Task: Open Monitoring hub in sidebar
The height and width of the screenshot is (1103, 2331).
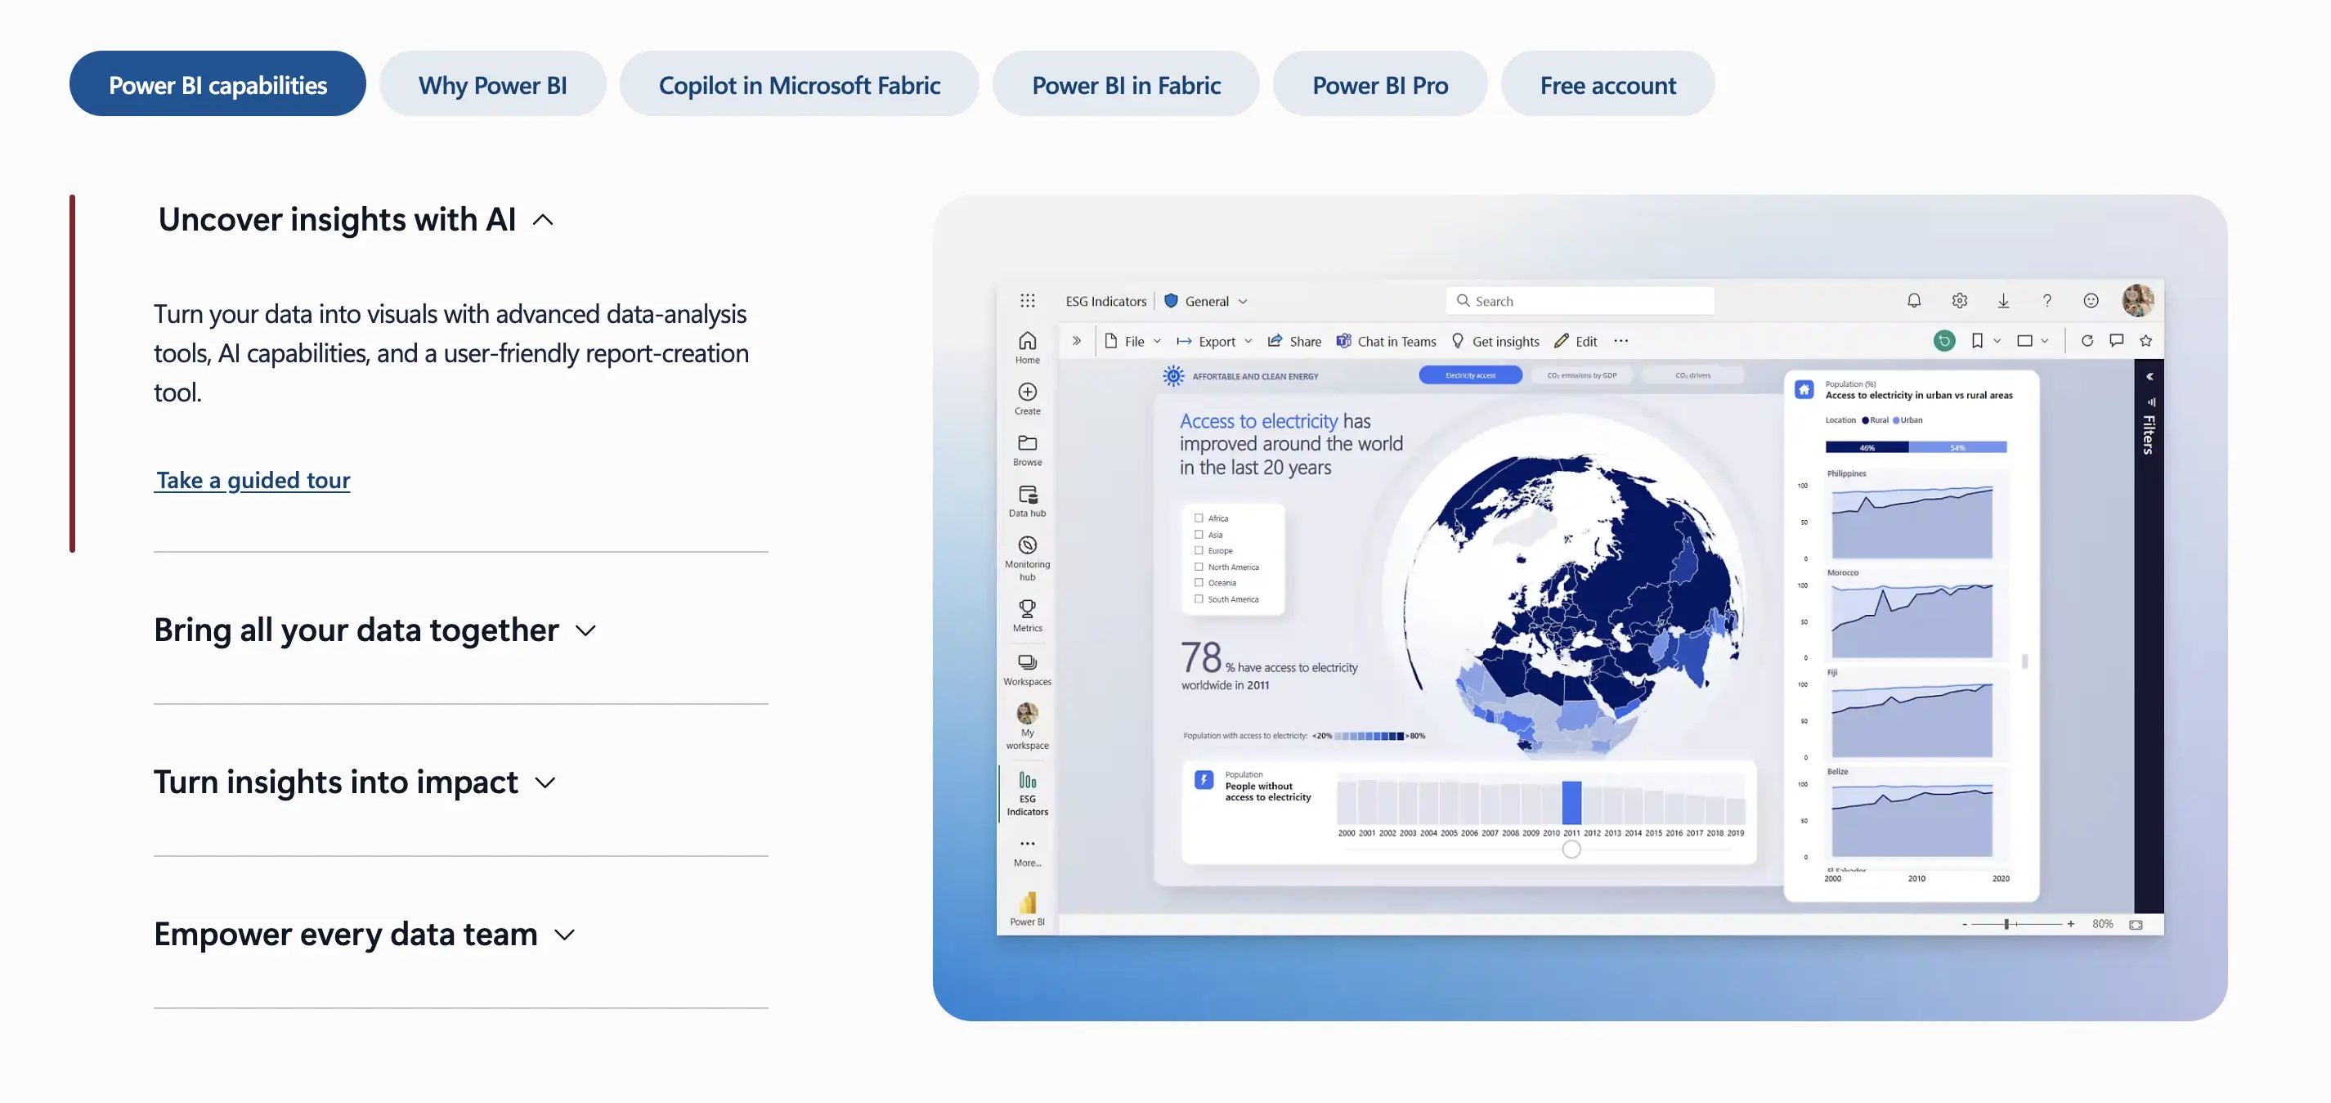Action: click(x=1027, y=558)
